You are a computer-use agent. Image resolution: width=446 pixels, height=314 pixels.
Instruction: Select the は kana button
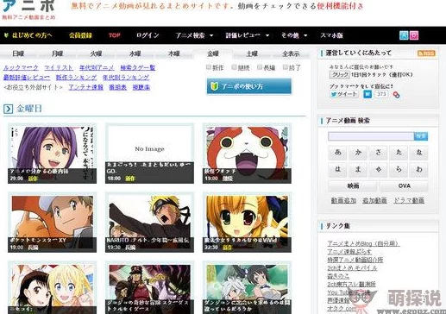[337, 169]
